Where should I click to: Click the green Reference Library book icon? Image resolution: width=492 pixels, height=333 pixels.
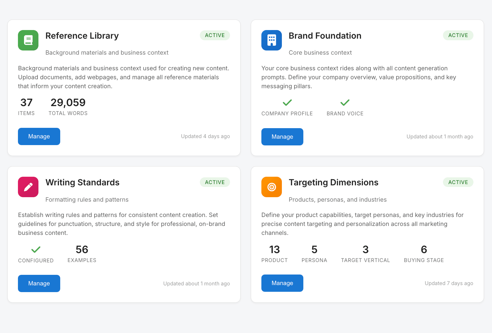28,40
